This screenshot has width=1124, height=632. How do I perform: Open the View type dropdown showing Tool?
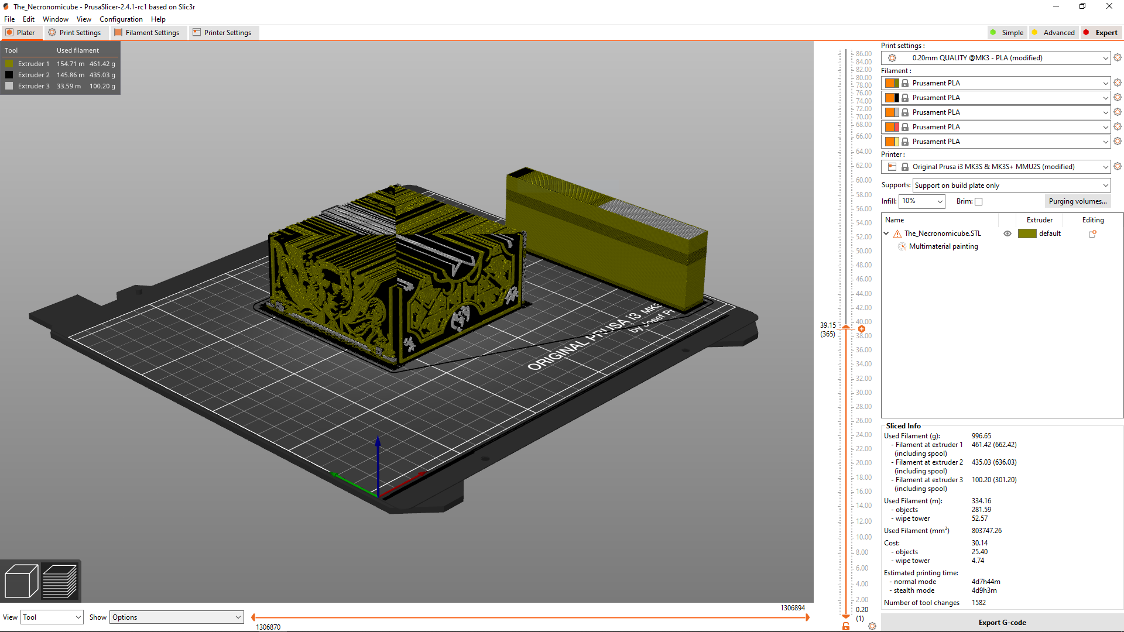(x=52, y=617)
